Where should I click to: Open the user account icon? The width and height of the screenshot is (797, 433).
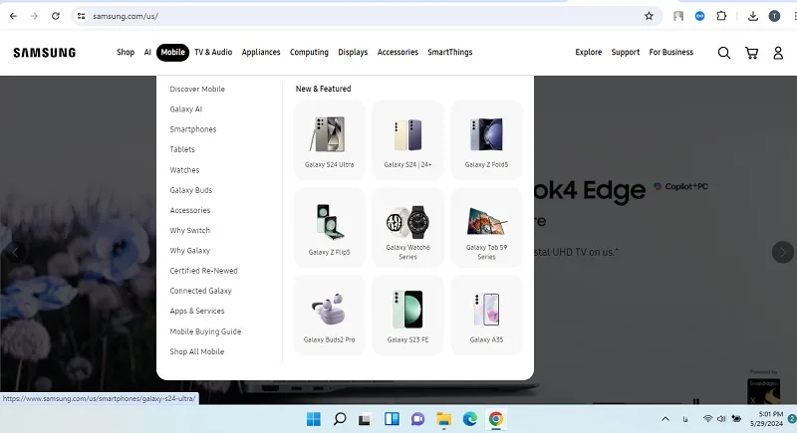coord(778,53)
